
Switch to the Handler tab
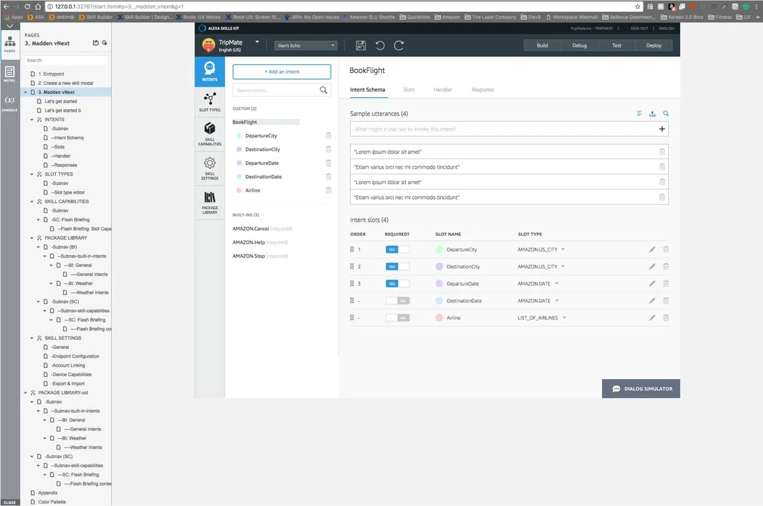[442, 89]
